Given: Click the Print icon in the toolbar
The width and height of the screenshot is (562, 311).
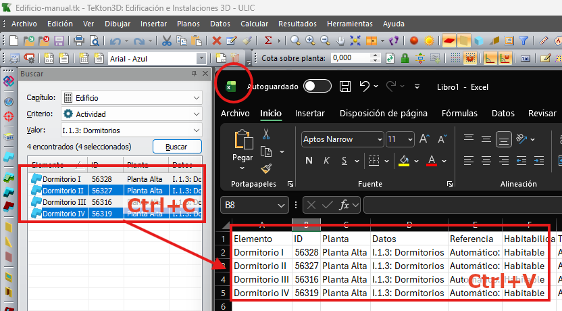Looking at the screenshot, I should tap(79, 41).
